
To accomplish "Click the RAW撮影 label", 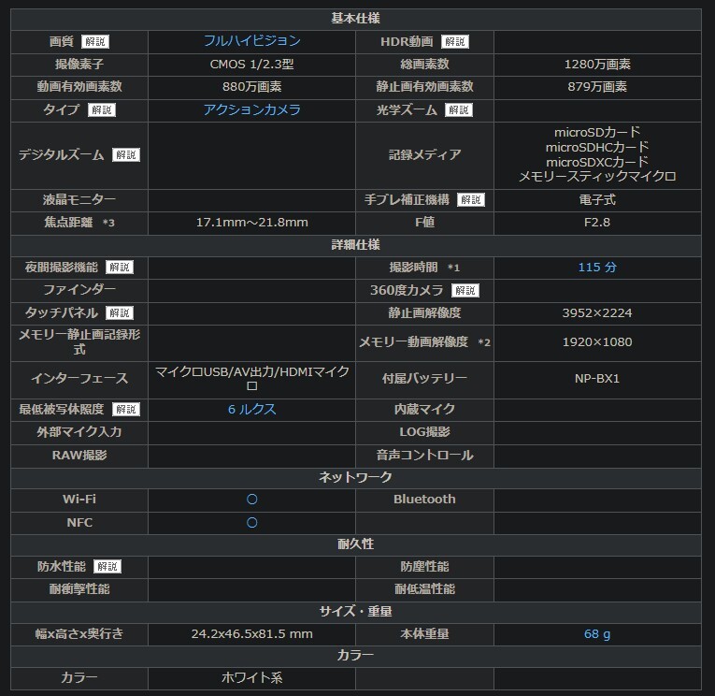I will coord(79,455).
